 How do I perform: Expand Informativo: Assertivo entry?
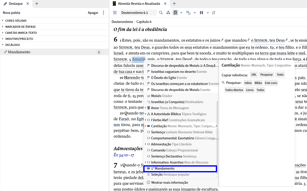click(x=145, y=162)
